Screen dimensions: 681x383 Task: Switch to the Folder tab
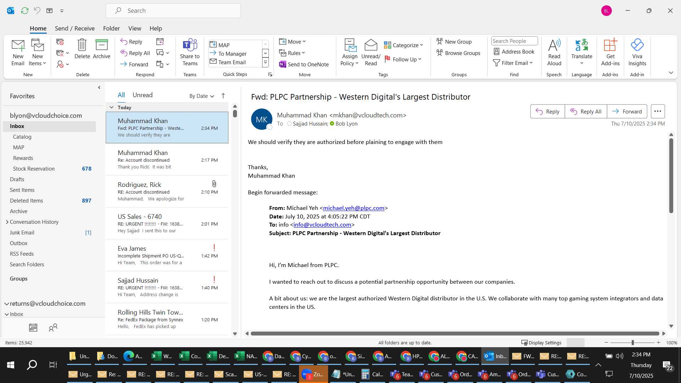(x=111, y=28)
